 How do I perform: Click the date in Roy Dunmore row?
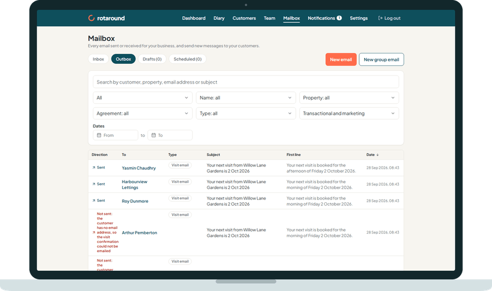pyautogui.click(x=383, y=201)
